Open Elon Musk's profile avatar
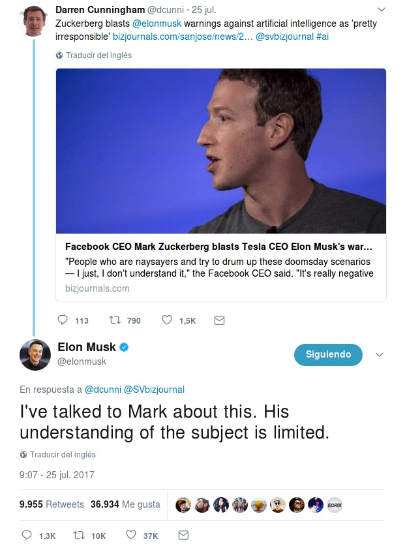407x552 pixels. (x=34, y=354)
